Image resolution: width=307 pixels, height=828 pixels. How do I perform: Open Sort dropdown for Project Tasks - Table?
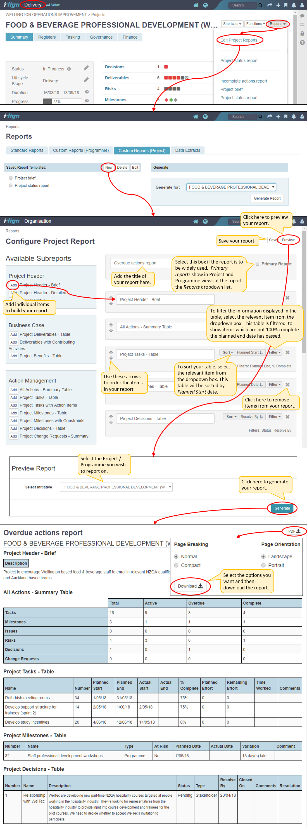(228, 353)
